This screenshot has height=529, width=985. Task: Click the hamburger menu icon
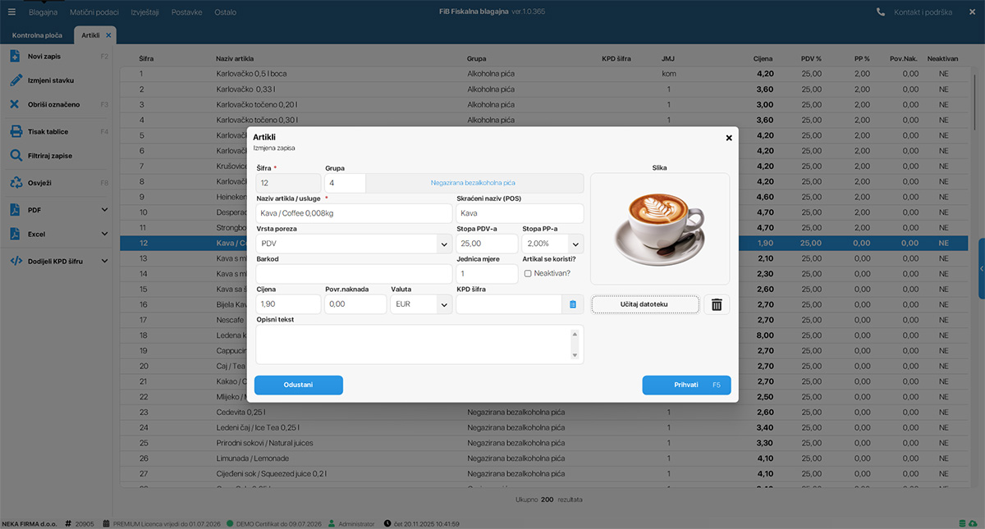[11, 12]
